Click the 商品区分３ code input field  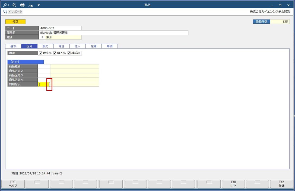44,75
